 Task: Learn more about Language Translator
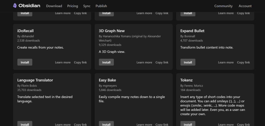tap(63, 124)
